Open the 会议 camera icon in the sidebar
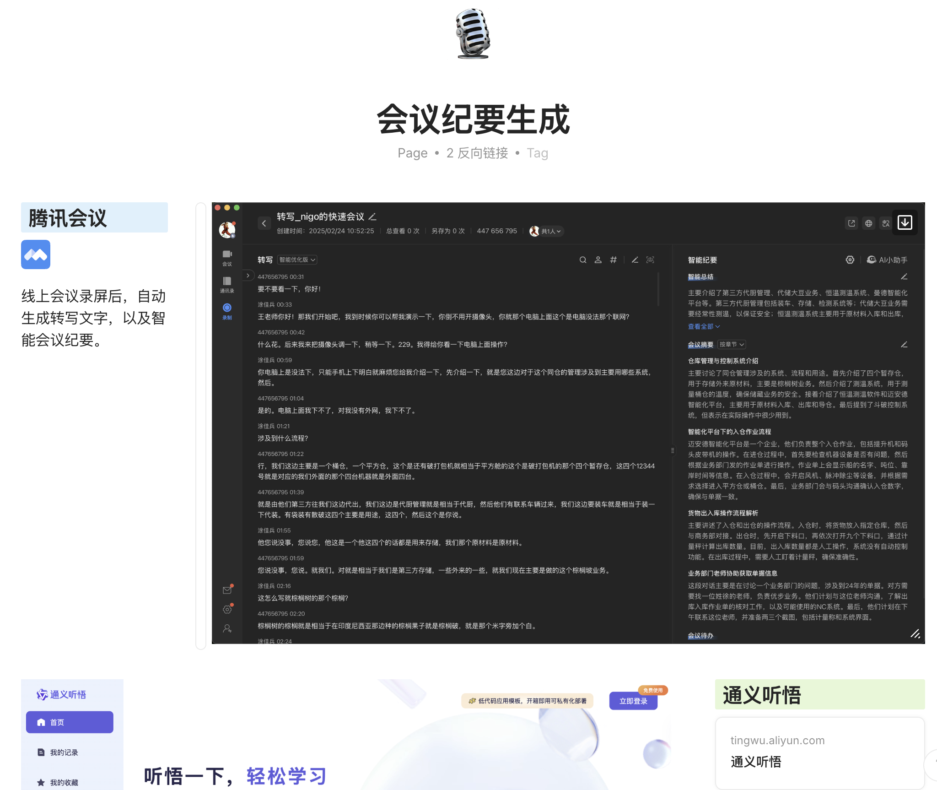This screenshot has width=937, height=790. point(227,258)
